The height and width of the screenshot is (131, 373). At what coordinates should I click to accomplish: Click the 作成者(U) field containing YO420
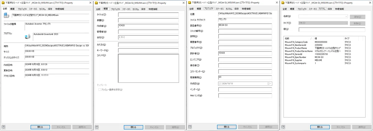point(148,26)
